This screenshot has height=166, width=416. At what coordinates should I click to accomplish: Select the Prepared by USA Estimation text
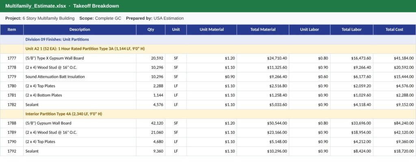click(155, 18)
